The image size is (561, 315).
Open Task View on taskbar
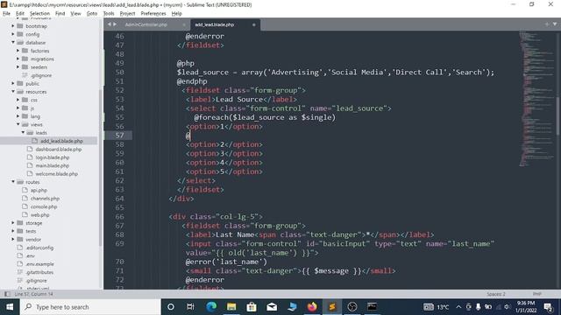190,307
